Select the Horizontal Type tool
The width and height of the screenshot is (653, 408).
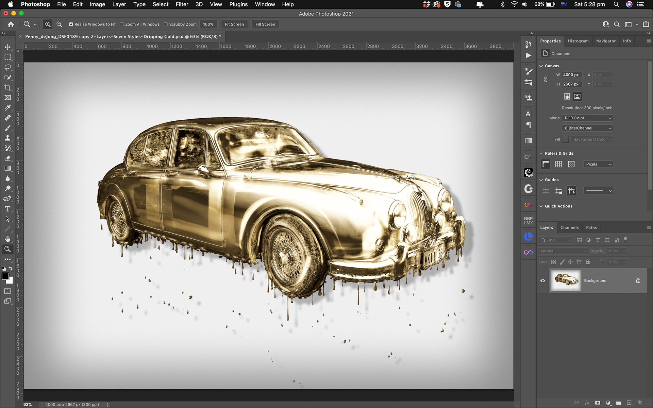pyautogui.click(x=7, y=209)
